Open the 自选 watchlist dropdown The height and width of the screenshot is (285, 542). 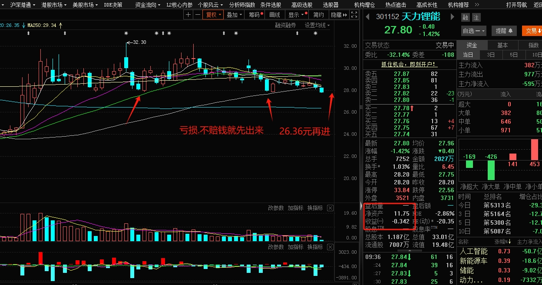[x=474, y=31]
